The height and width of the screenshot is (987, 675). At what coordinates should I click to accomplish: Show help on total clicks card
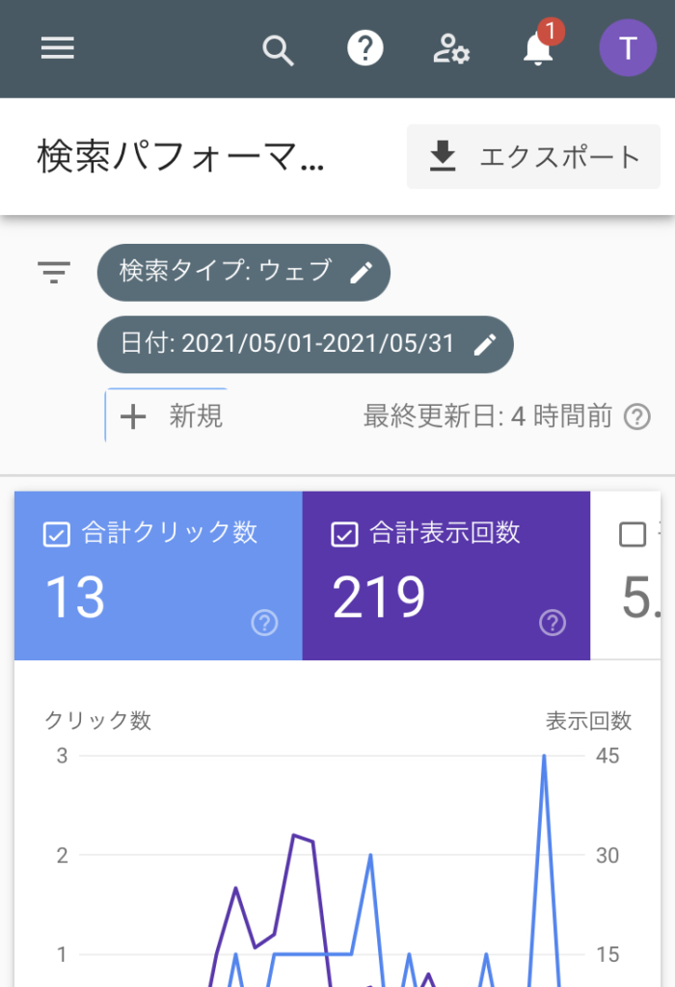(x=264, y=624)
